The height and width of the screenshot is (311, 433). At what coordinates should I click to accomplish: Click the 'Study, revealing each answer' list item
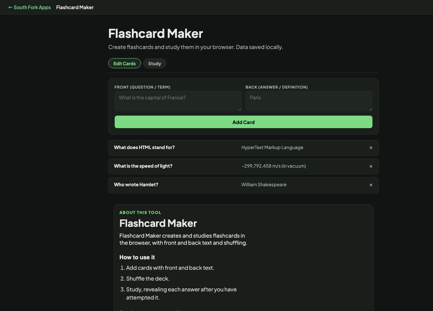click(x=181, y=293)
